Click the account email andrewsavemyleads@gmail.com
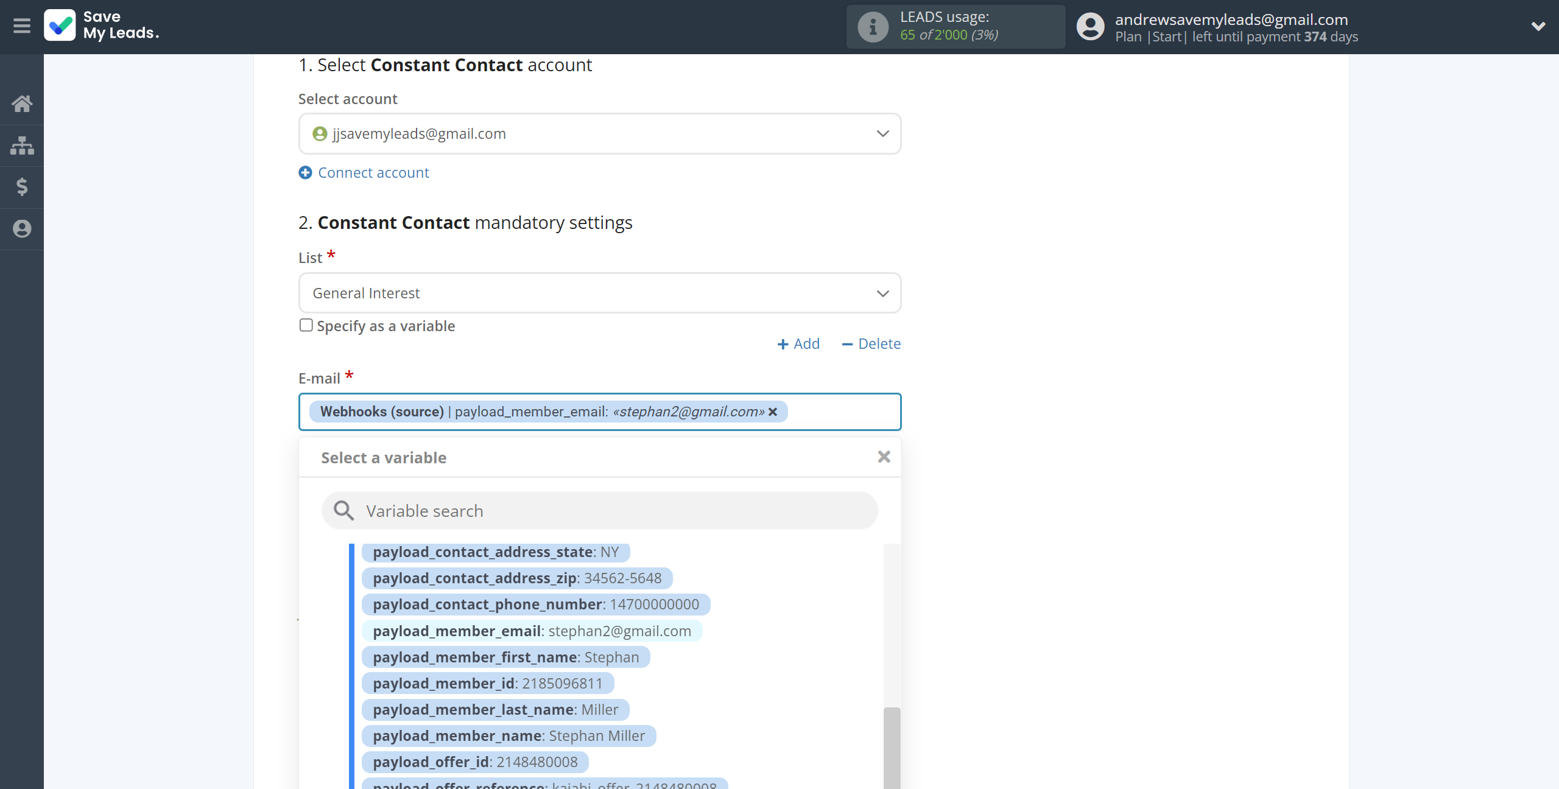The image size is (1559, 789). (x=1231, y=19)
